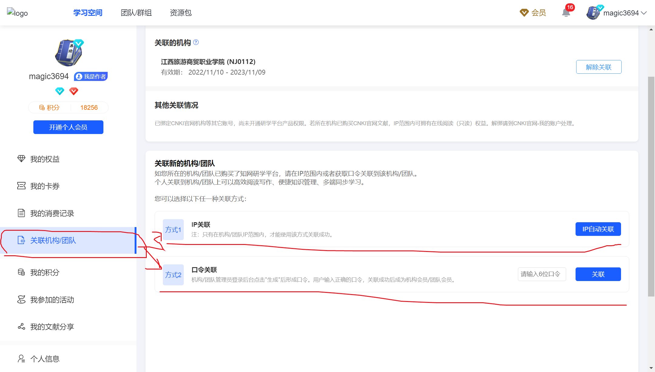Click the 我参加的活动 icon
This screenshot has width=655, height=372.
(x=21, y=300)
